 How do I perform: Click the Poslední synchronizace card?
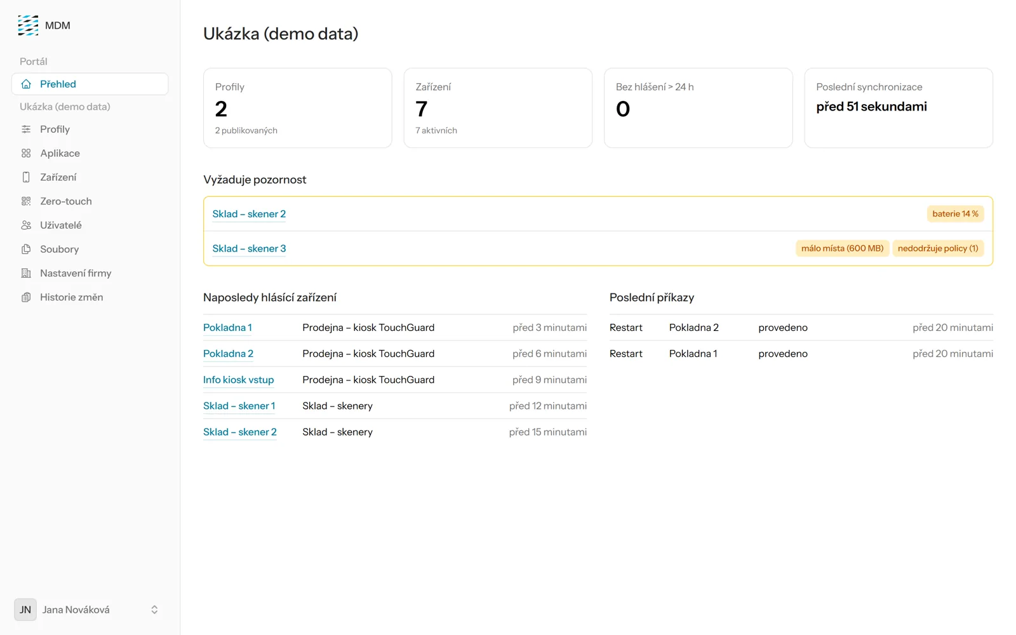point(899,108)
